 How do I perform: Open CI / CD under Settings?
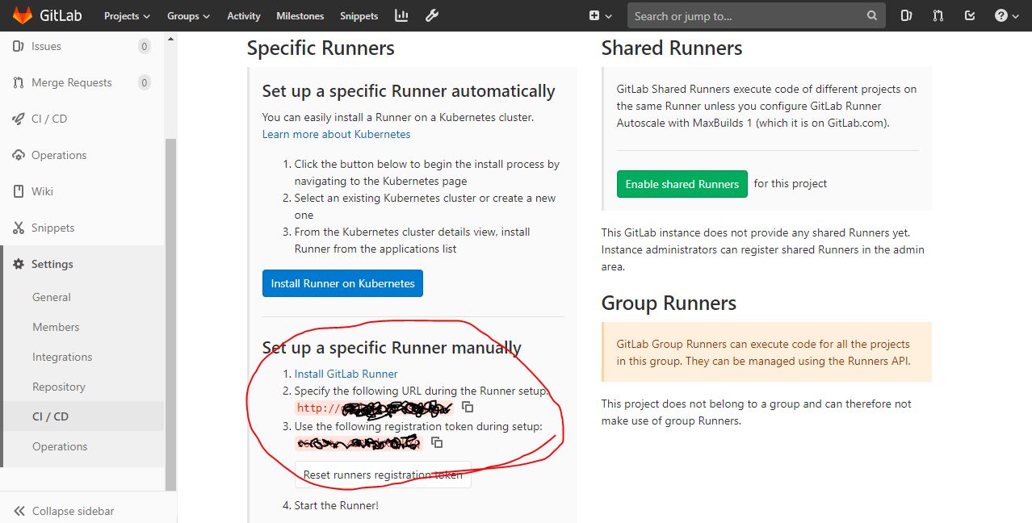[x=50, y=416]
